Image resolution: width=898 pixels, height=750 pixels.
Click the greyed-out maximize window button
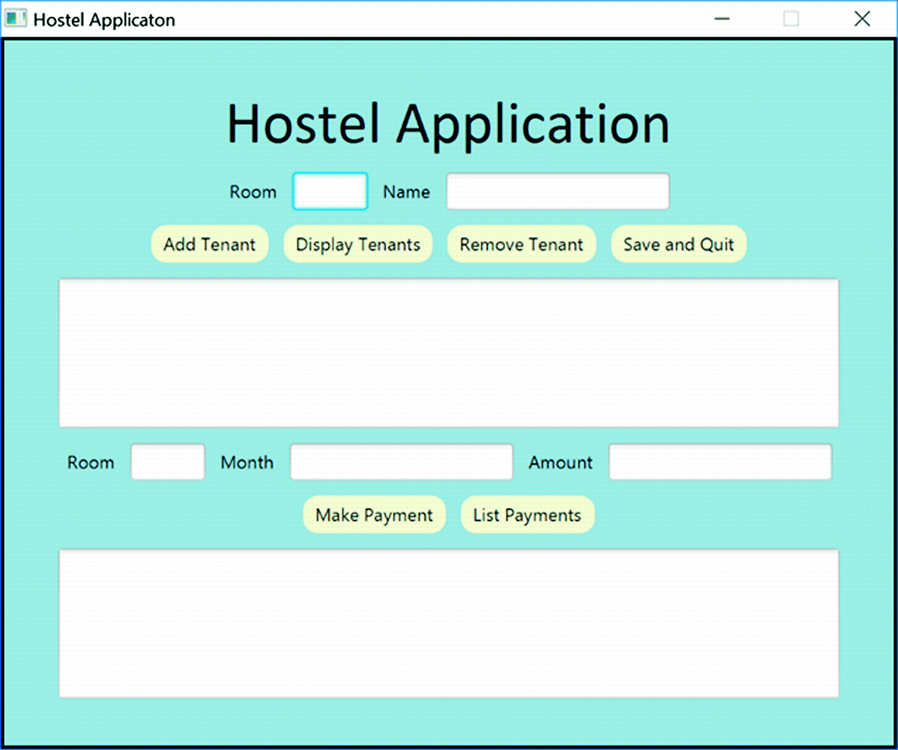[791, 19]
